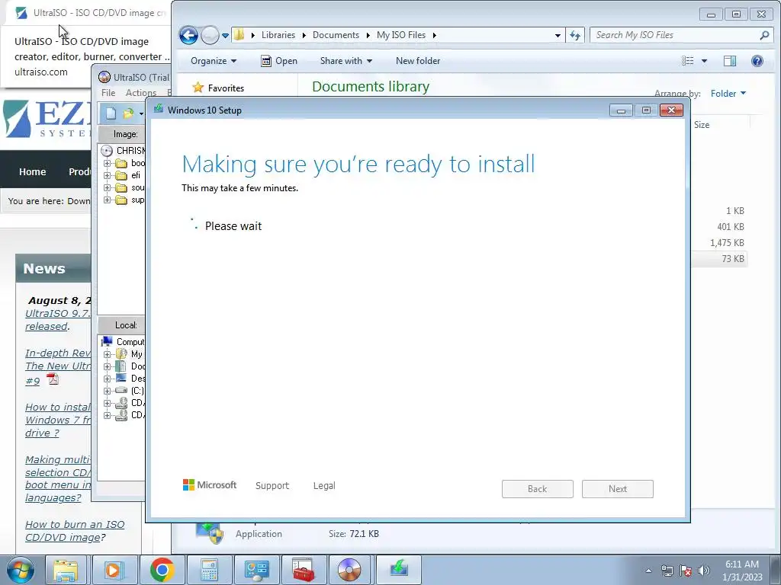Screen dimensions: 781x585
Task: Expand the support folder in UltraISO image tree
Action: [x=107, y=200]
